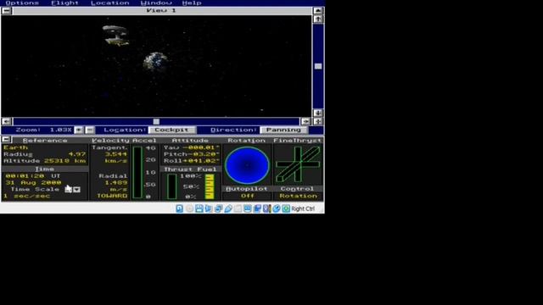The width and height of the screenshot is (543, 305).
Task: Click the Time section header
Action: 45,169
